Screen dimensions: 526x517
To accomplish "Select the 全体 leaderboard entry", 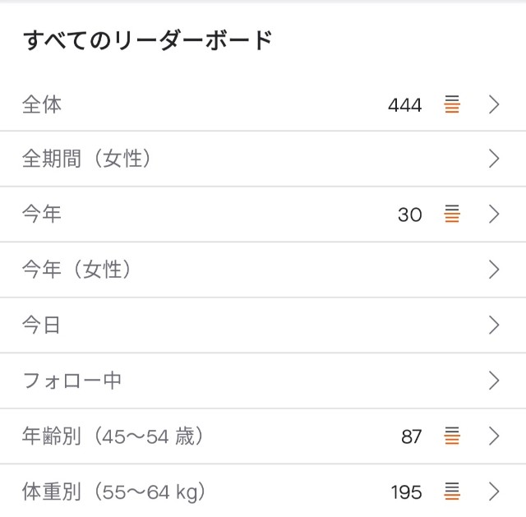I will 263,104.
